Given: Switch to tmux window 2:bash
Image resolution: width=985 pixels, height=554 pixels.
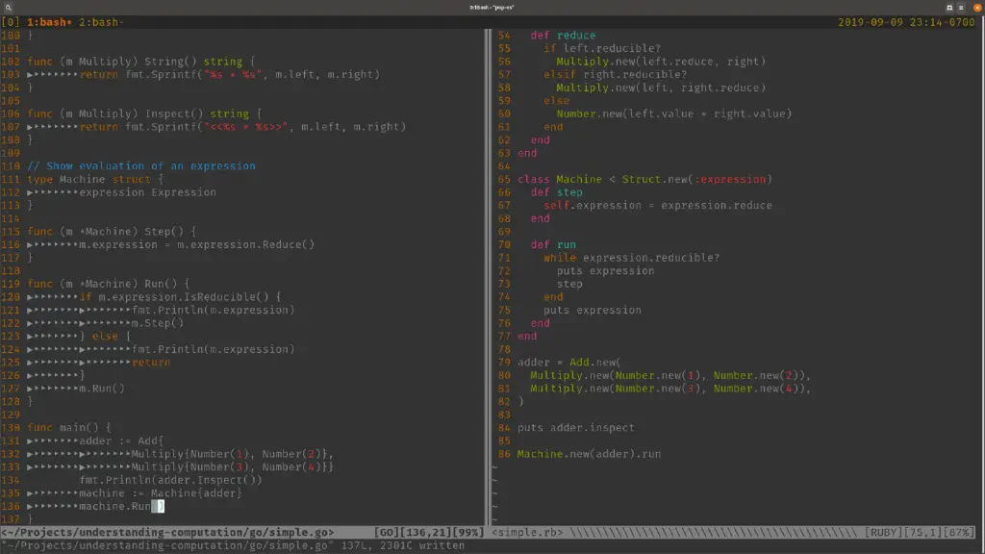Looking at the screenshot, I should [x=101, y=22].
